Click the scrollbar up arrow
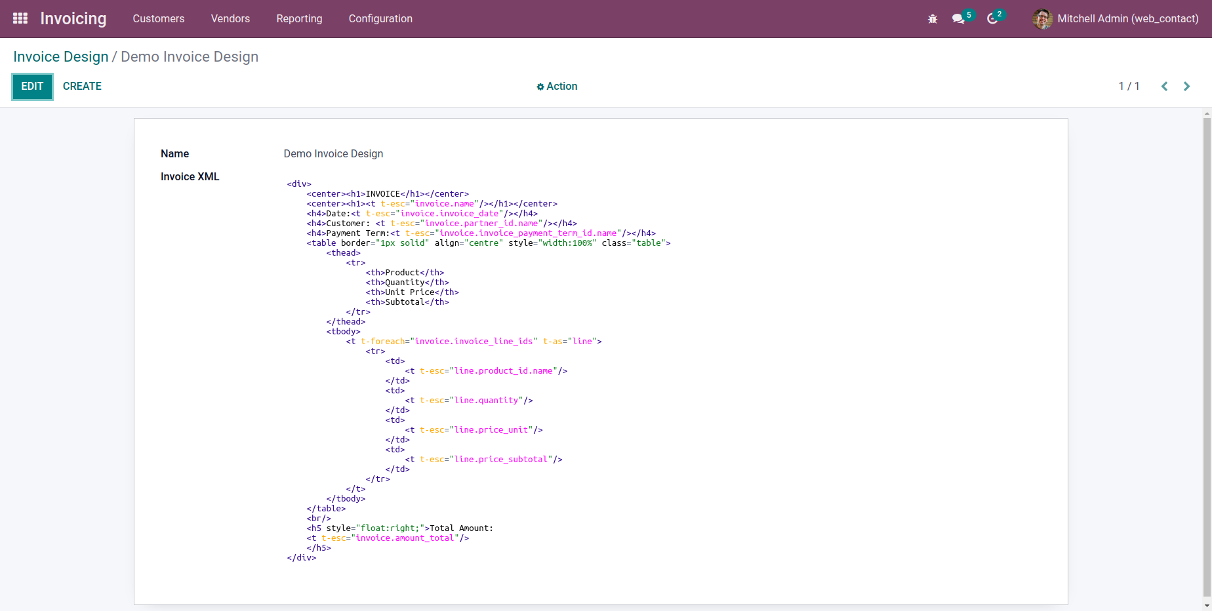Image resolution: width=1212 pixels, height=611 pixels. click(1207, 114)
